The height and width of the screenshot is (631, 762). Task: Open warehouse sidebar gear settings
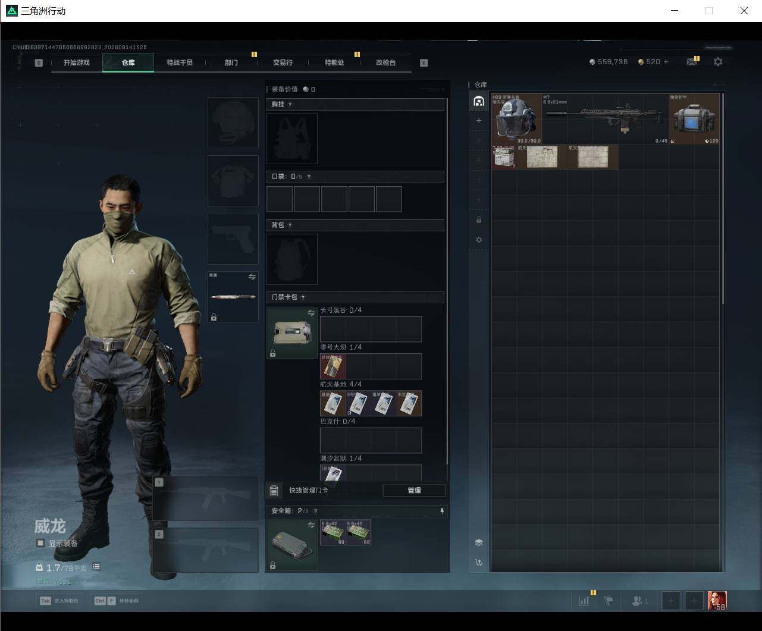[479, 240]
